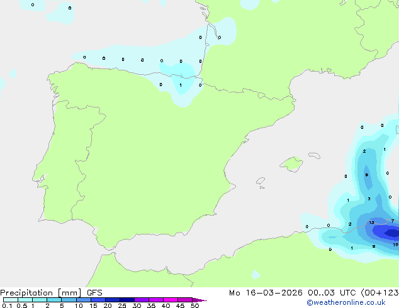The image size is (399, 308).
Task: Select the 2–5 mm legend color
Action: 54,300
